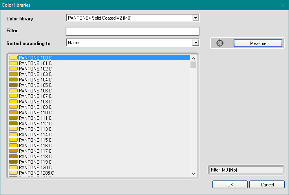Click the Filter: M0 (No) status field
This screenshot has height=195, width=289.
pyautogui.click(x=246, y=170)
